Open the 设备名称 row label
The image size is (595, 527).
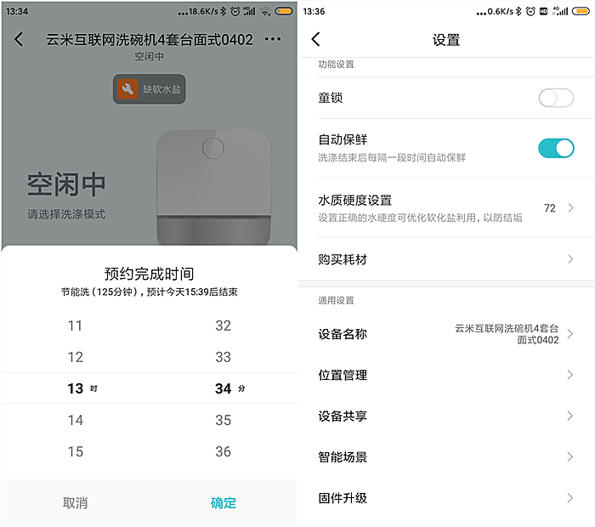(343, 334)
